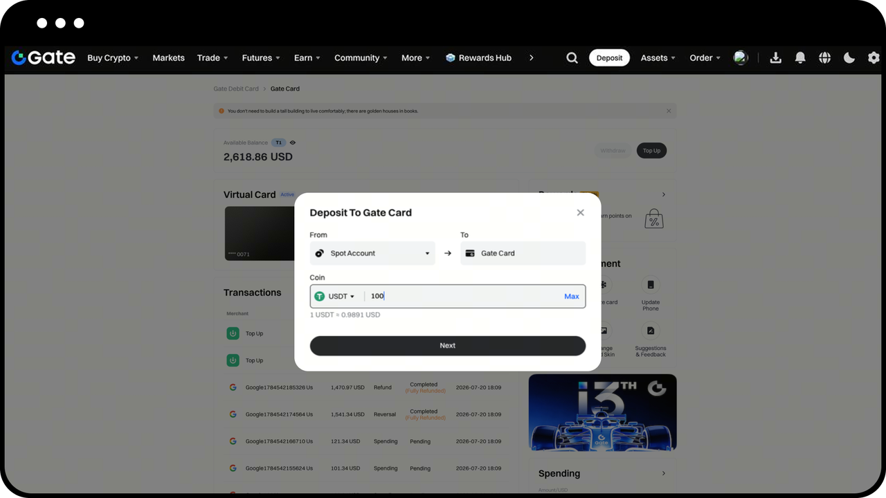
Task: Expand the Assets menu
Action: [x=658, y=58]
